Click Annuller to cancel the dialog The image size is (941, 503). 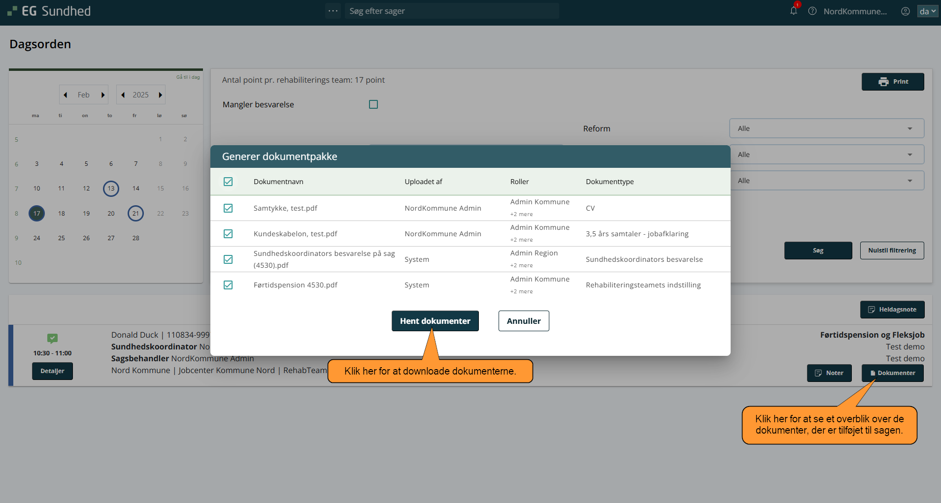(523, 321)
